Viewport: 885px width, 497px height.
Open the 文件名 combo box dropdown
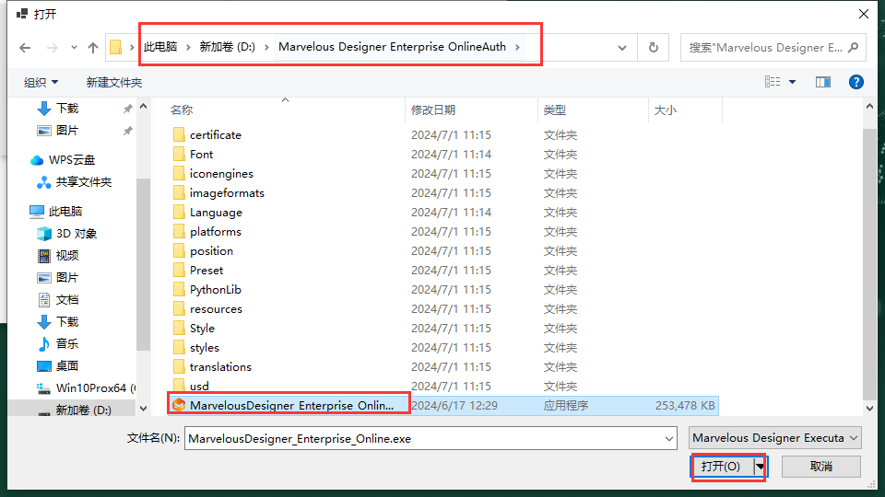[669, 438]
